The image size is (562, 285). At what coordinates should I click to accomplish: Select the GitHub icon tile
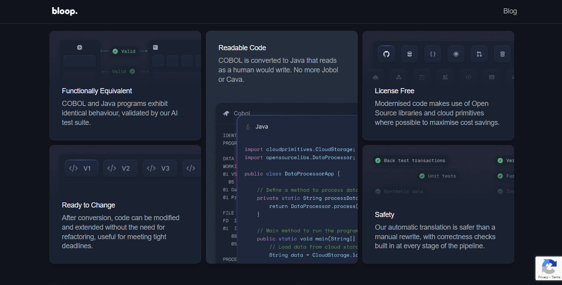coord(387,54)
